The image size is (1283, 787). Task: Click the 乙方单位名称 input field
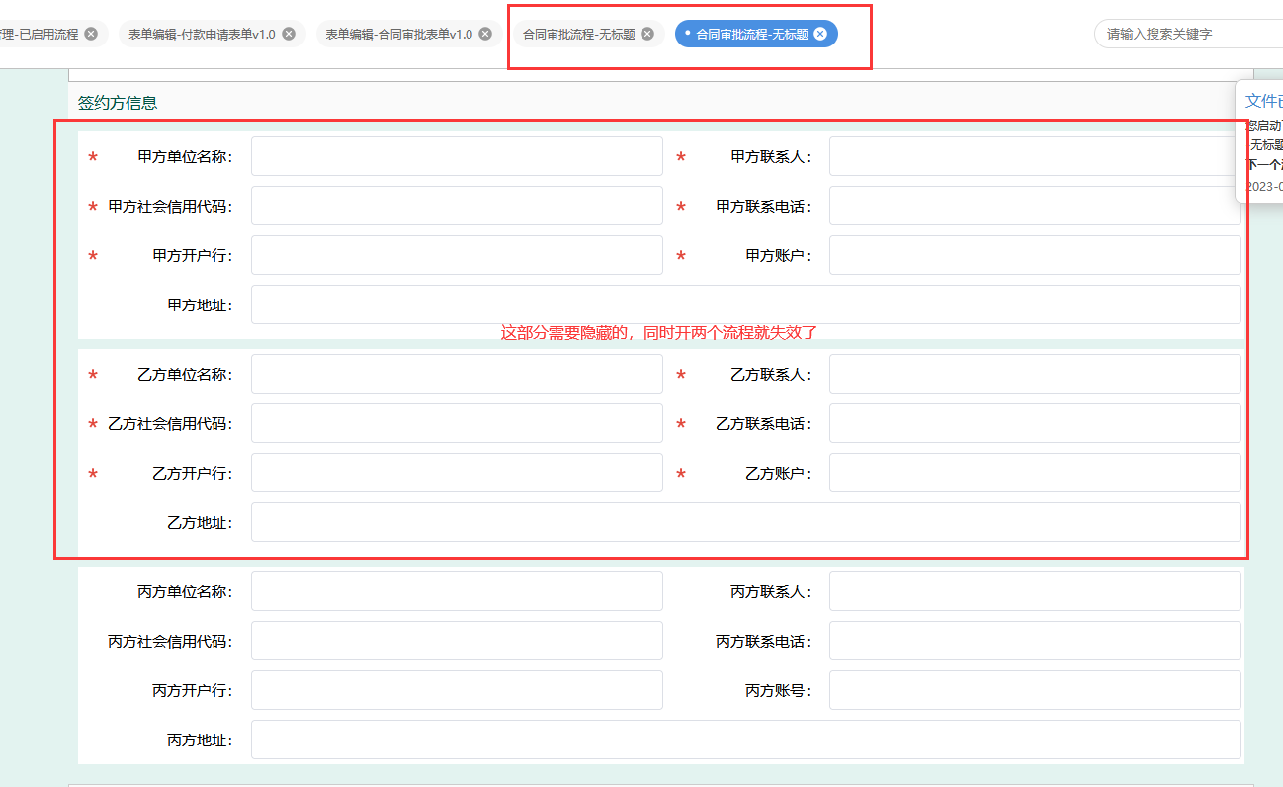tap(457, 374)
